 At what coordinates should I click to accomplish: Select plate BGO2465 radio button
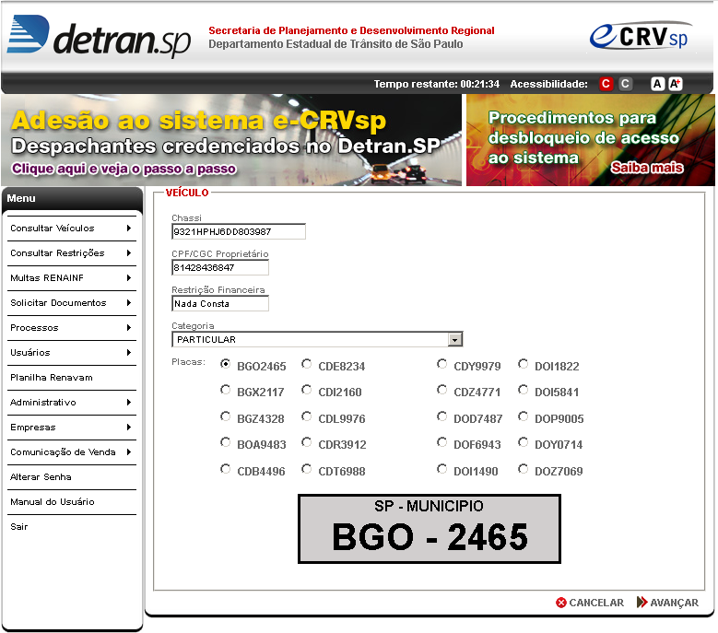click(225, 364)
